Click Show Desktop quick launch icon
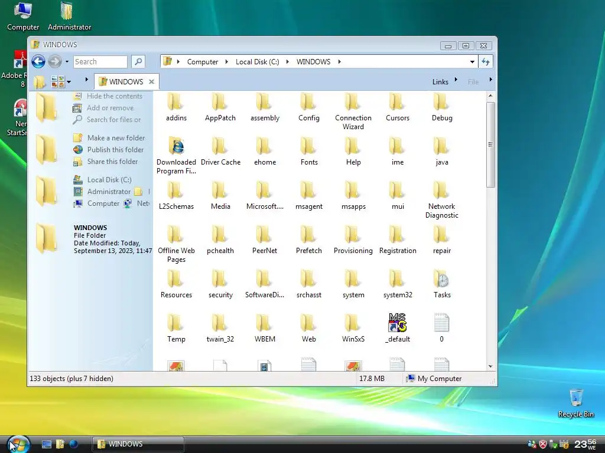The height and width of the screenshot is (453, 605). [46, 444]
